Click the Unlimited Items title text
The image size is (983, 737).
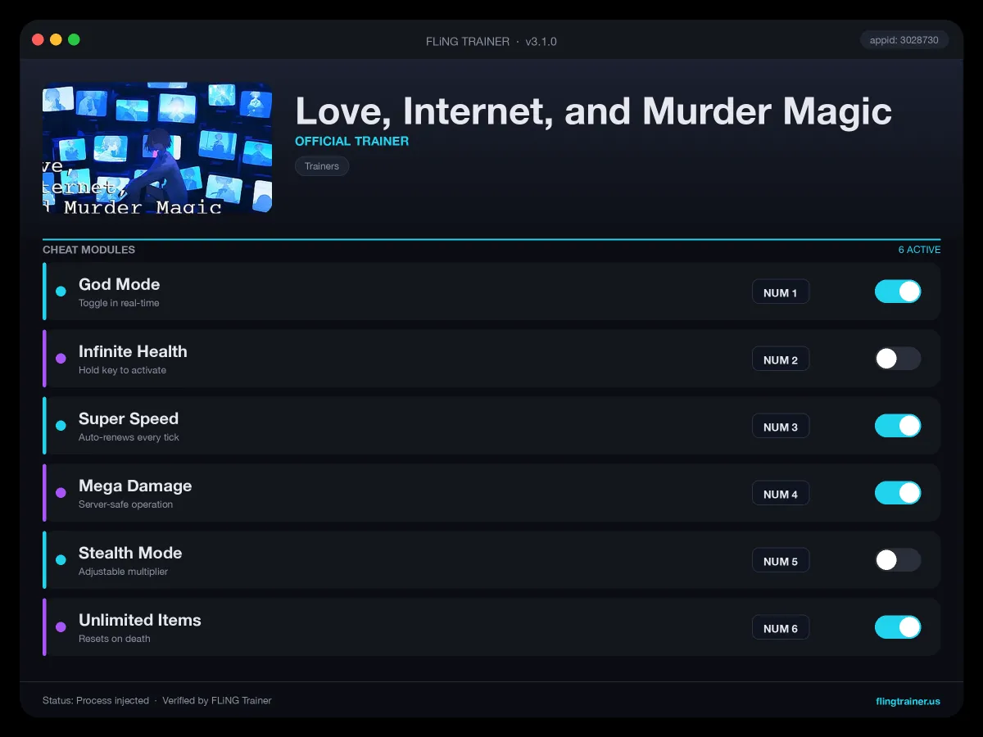[140, 620]
